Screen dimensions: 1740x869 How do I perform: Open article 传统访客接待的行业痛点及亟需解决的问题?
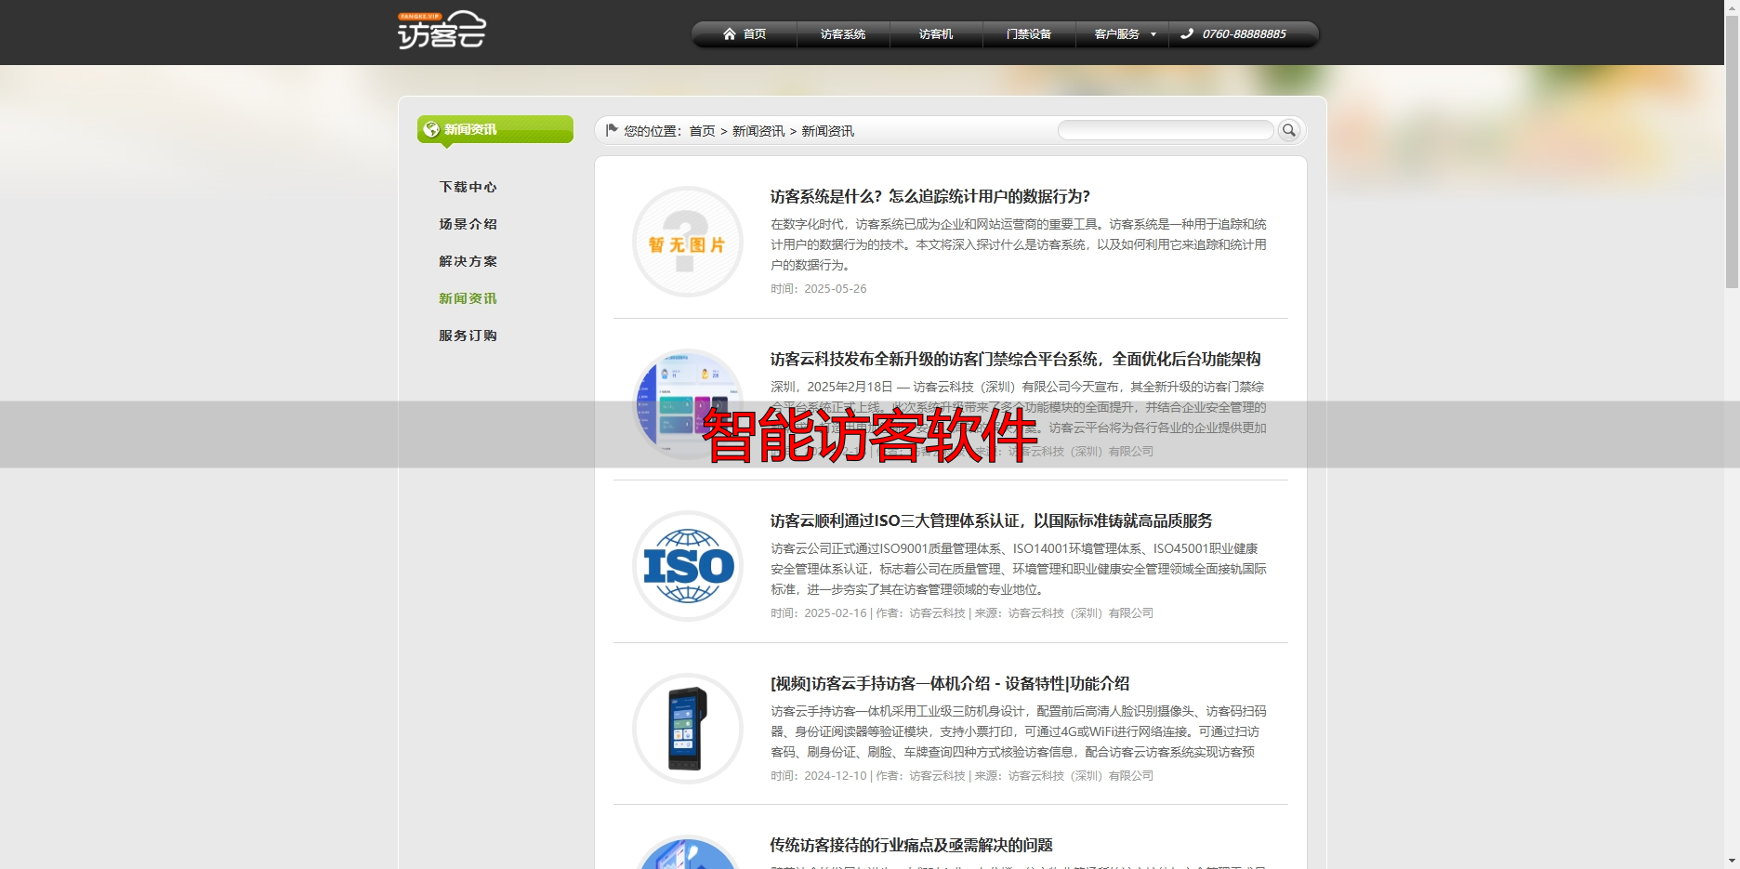(x=912, y=845)
